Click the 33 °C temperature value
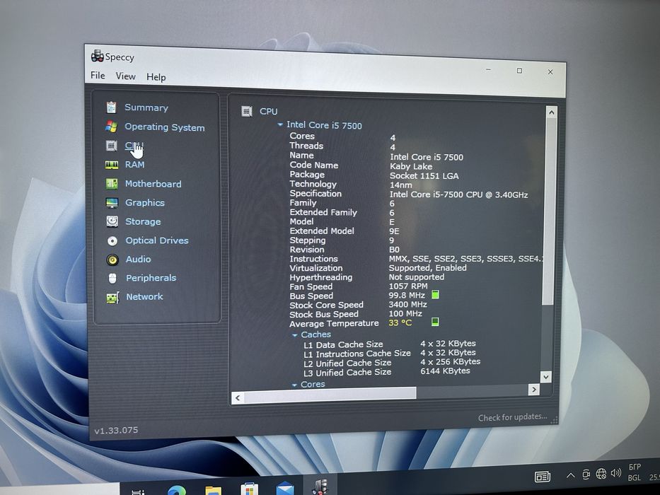 [400, 323]
